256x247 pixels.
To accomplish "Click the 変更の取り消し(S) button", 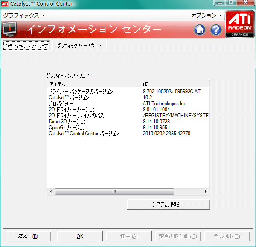I will [178, 236].
